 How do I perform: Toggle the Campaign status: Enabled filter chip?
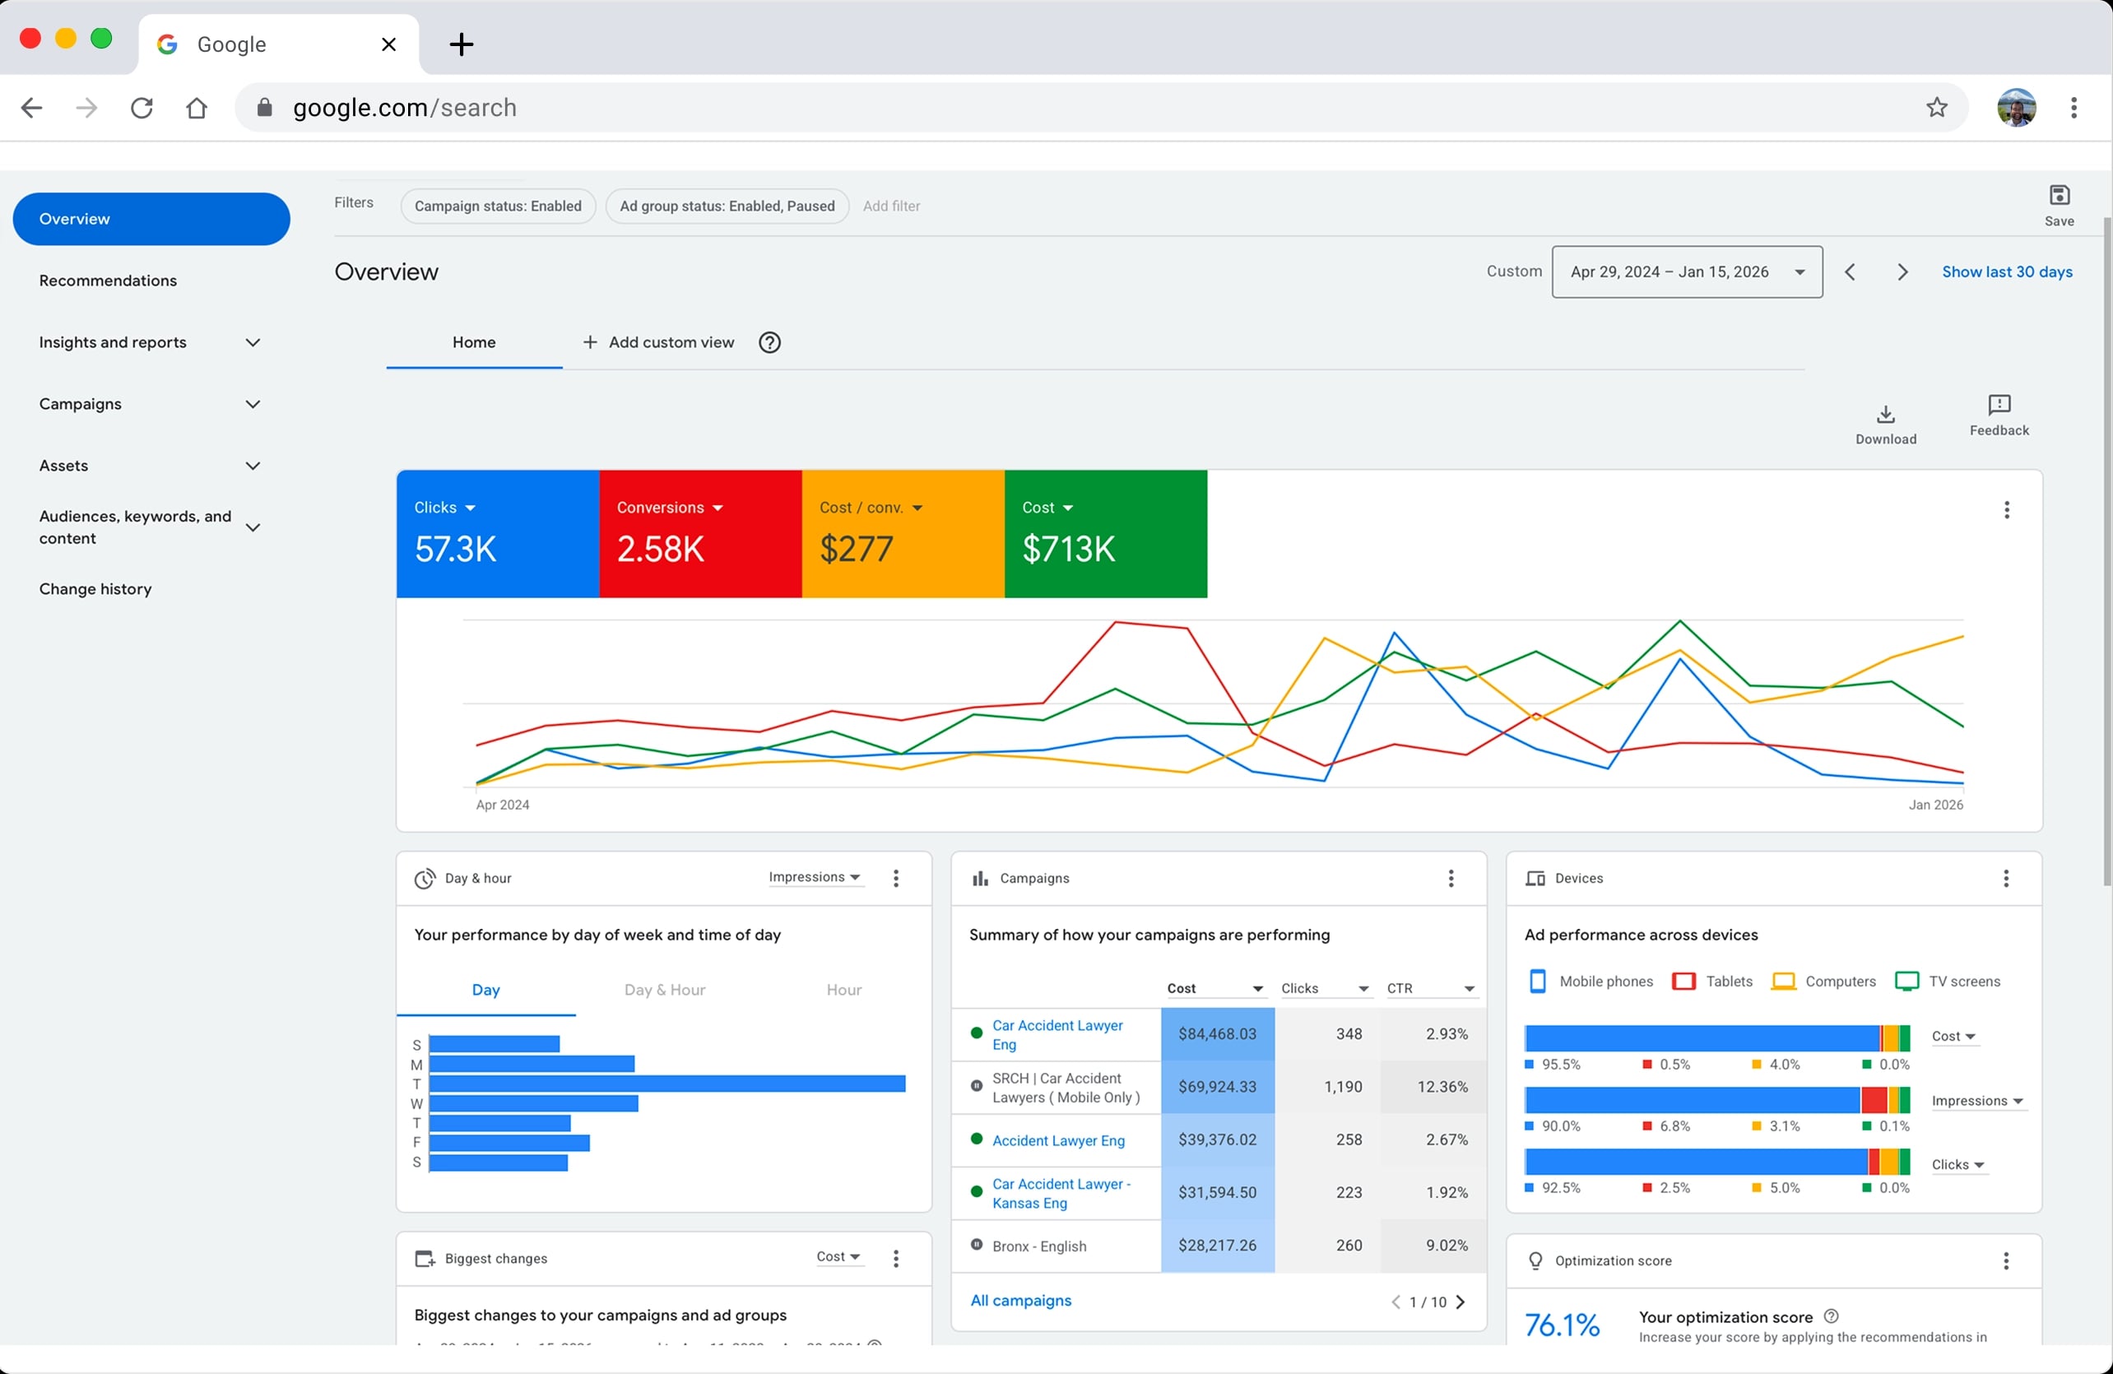[498, 206]
